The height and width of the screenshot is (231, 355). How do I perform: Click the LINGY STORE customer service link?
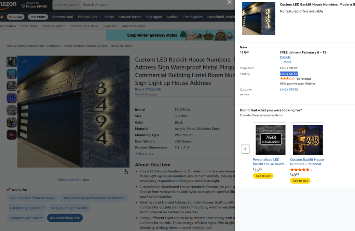289,89
